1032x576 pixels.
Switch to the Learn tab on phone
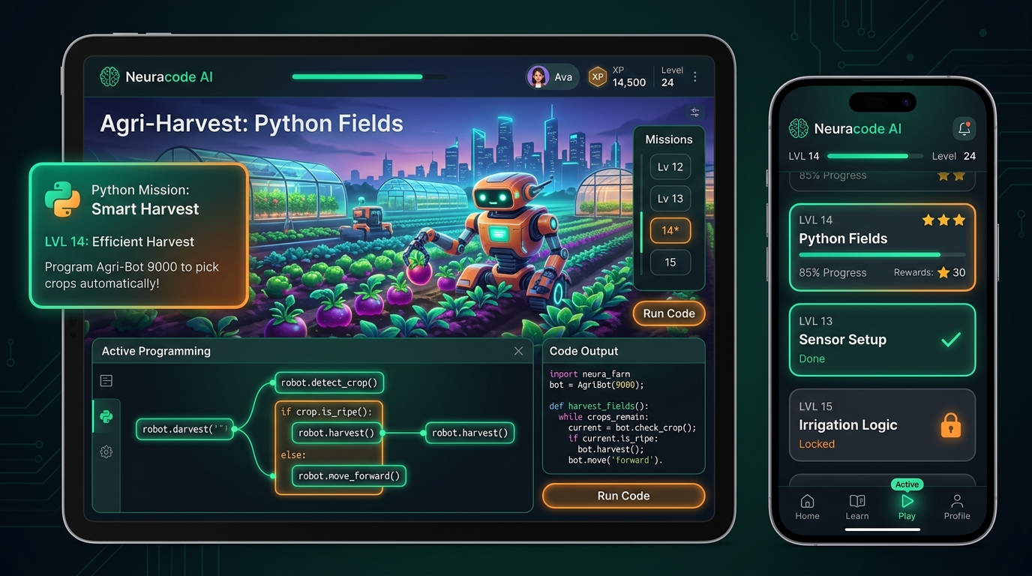point(857,507)
